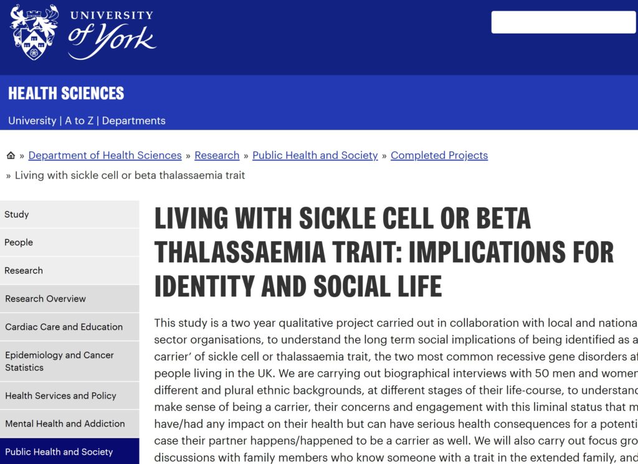Open Mental Health and Addiction sidebar item

coord(70,424)
